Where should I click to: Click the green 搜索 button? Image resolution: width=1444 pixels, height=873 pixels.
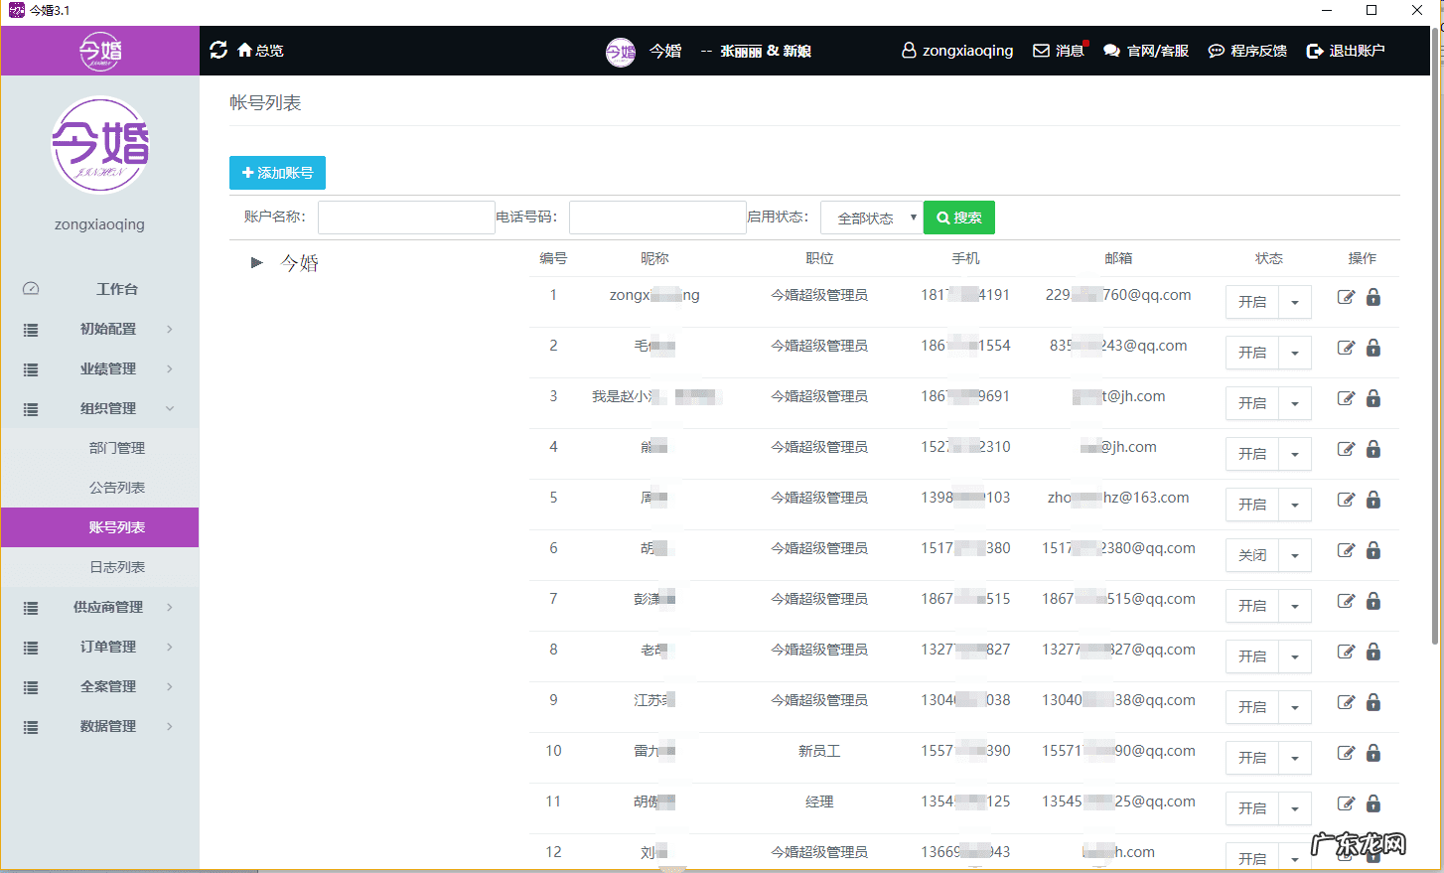pos(958,218)
